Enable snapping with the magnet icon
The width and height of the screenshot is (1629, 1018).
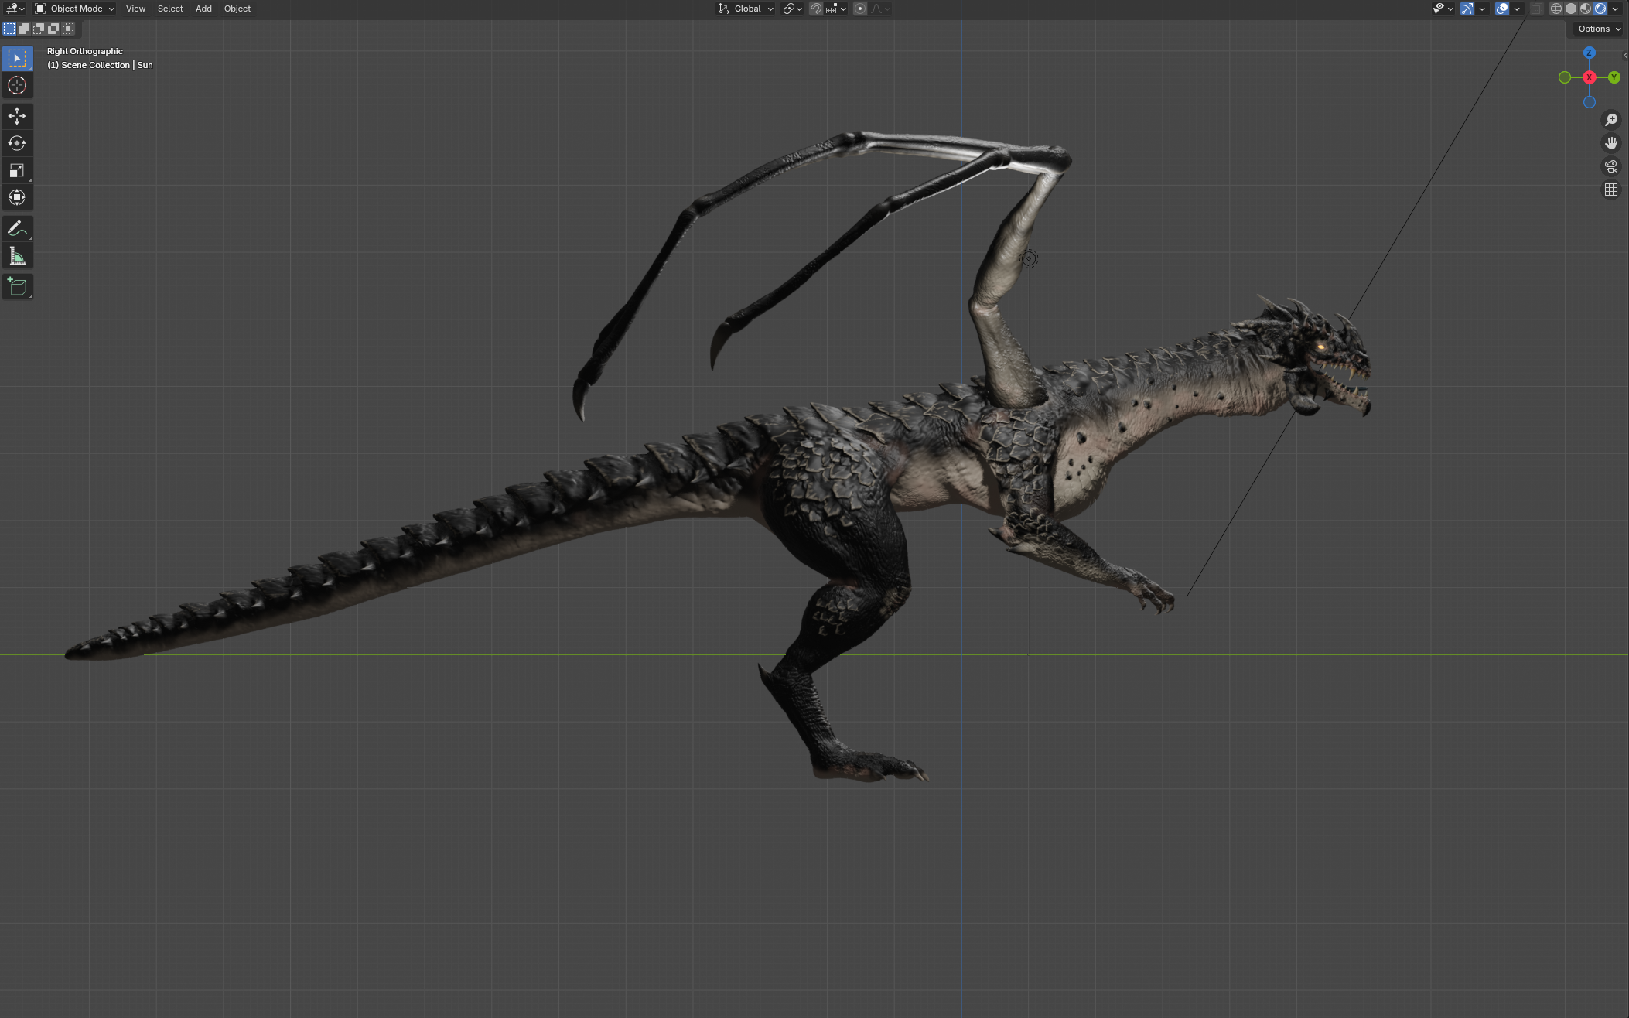816,8
